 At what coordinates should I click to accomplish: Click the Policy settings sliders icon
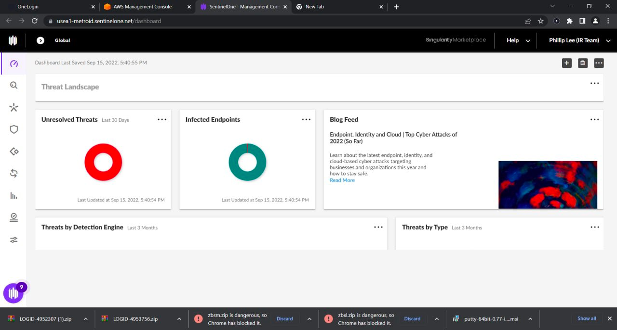click(13, 239)
